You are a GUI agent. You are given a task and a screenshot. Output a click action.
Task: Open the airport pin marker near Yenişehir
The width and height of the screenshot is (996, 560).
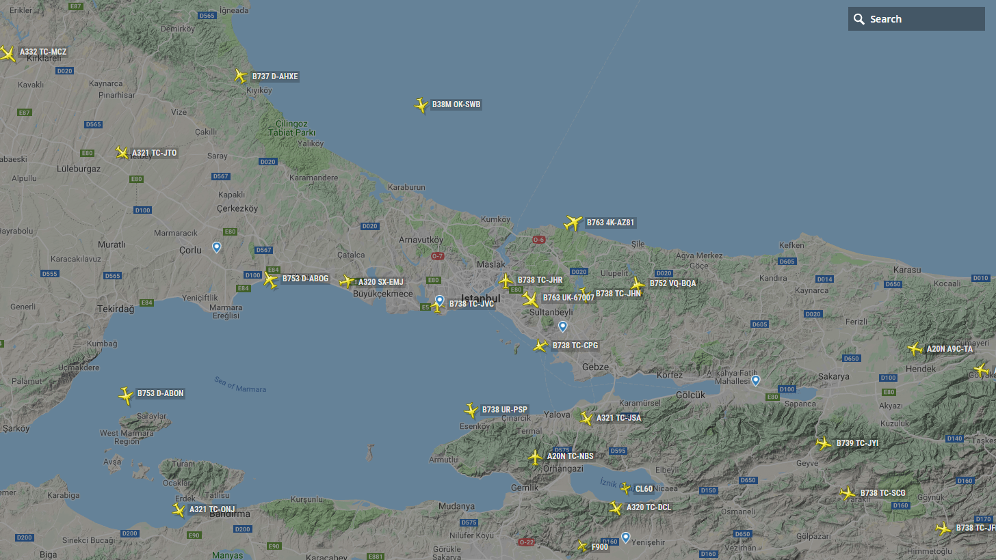[x=625, y=537]
